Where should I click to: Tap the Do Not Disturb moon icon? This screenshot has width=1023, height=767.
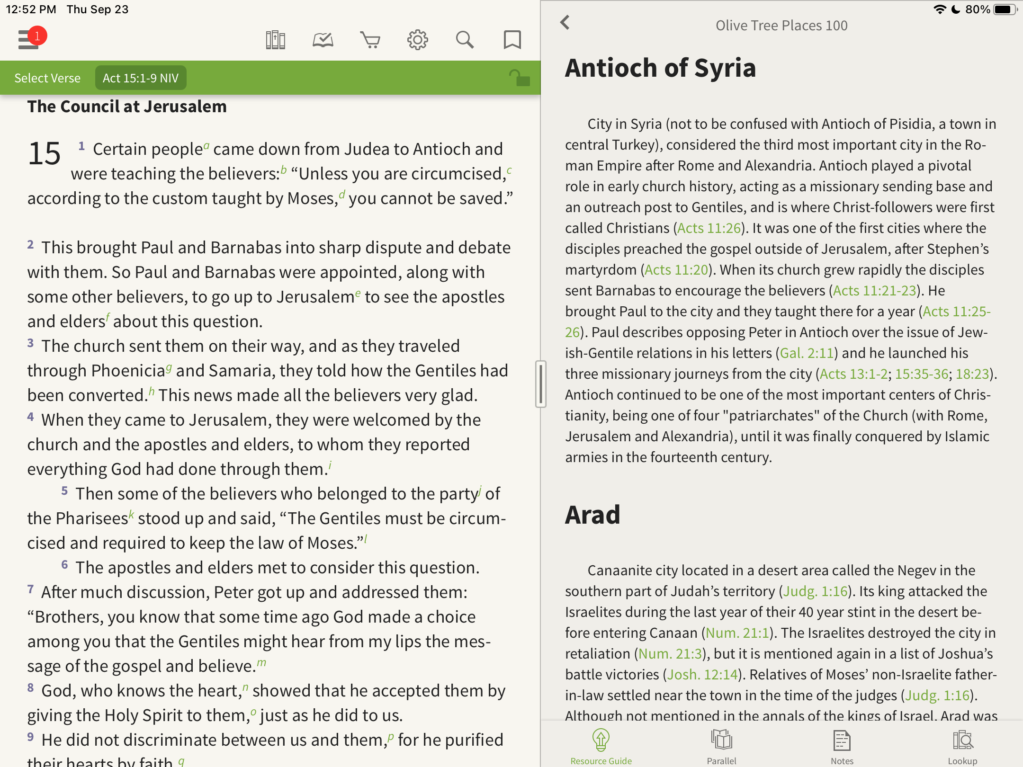956,9
